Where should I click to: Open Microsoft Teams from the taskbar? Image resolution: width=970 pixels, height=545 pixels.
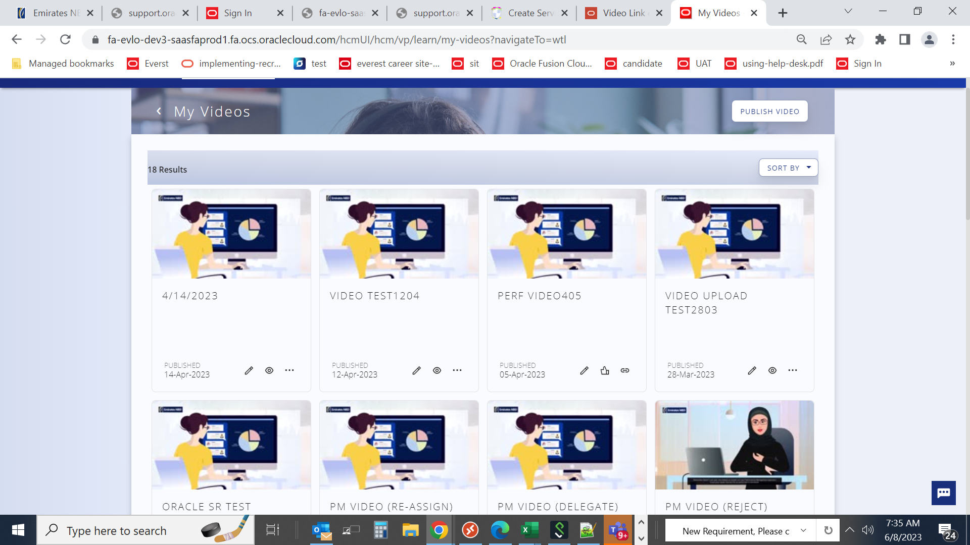click(617, 530)
